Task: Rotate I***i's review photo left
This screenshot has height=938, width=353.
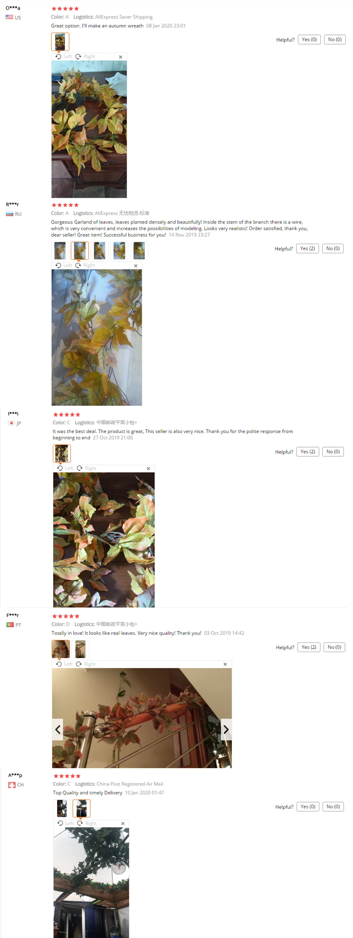Action: (x=65, y=468)
